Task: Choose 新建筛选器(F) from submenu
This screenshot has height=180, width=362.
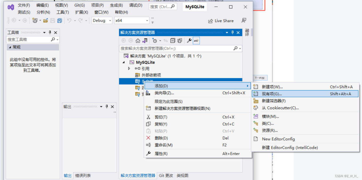Action: (305, 101)
